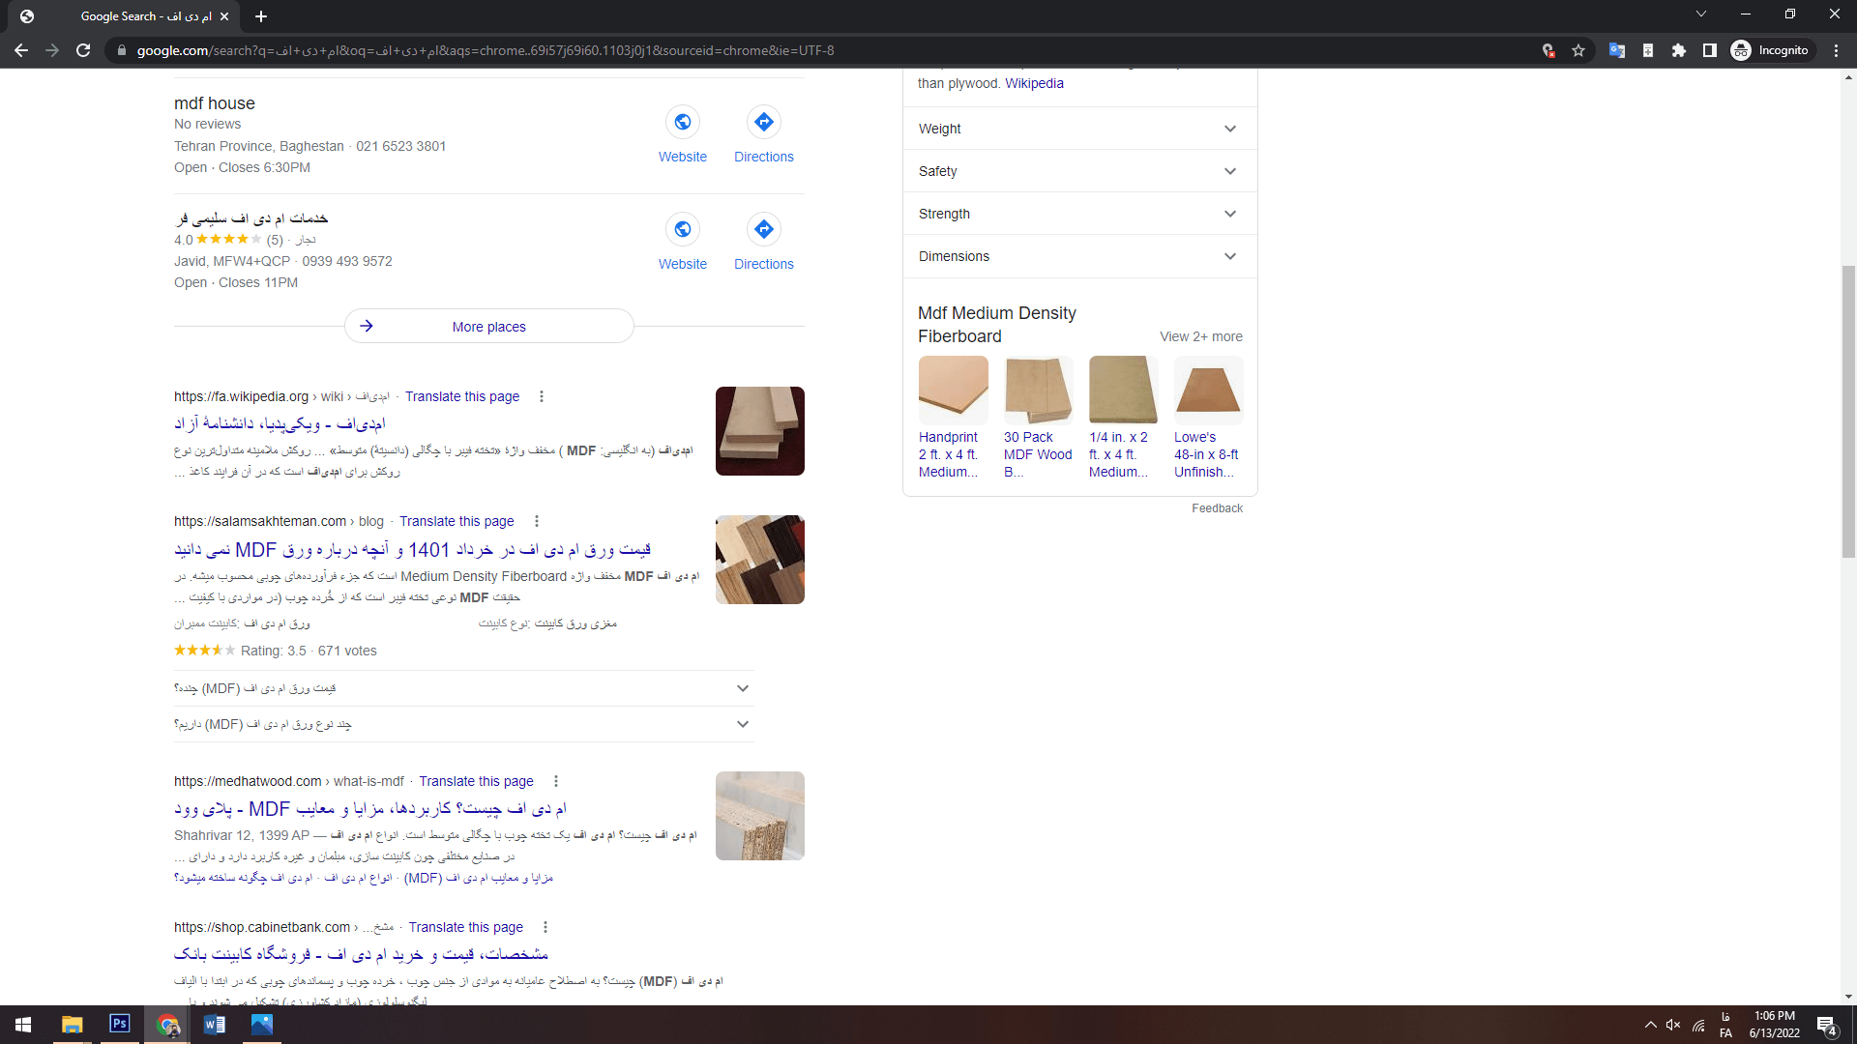Click the Incognito profile button

(1771, 50)
